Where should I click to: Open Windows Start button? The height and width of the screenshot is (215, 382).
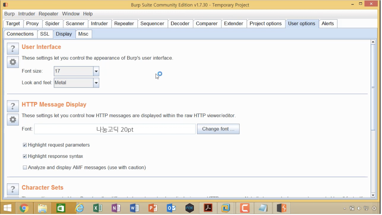(7, 208)
